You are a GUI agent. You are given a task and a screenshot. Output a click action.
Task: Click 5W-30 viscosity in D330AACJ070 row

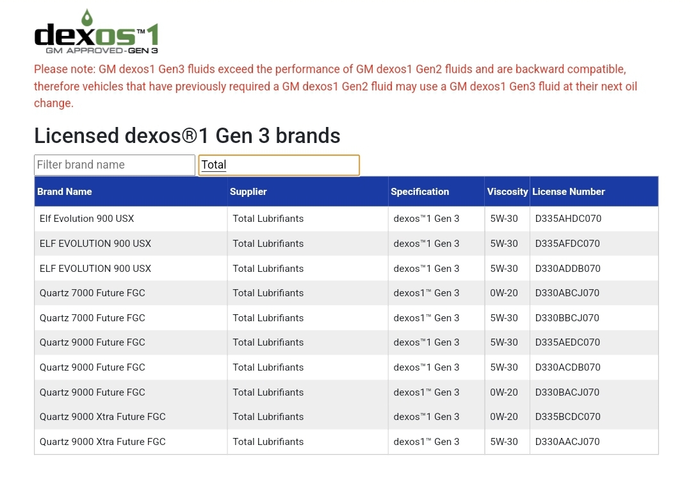(504, 442)
